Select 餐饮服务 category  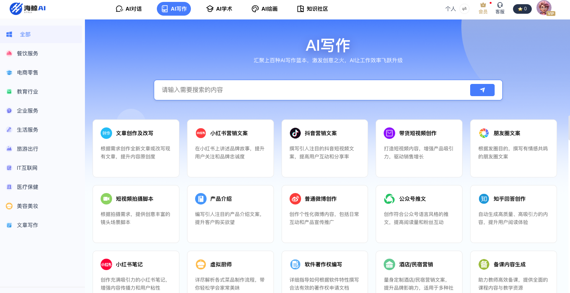click(x=41, y=53)
